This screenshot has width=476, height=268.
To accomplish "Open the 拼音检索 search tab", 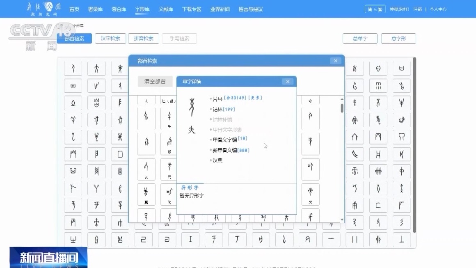I will click(143, 38).
